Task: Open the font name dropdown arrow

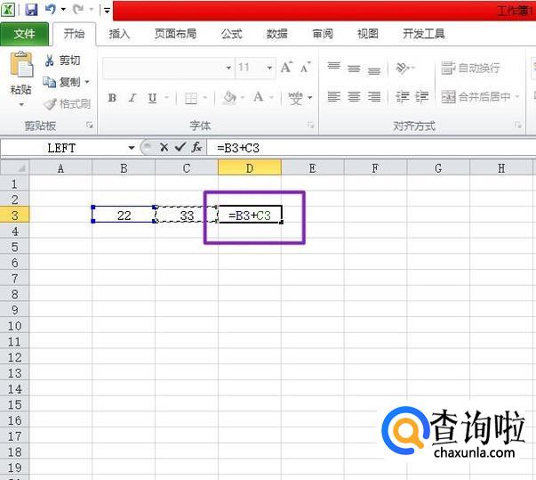Action: 228,68
